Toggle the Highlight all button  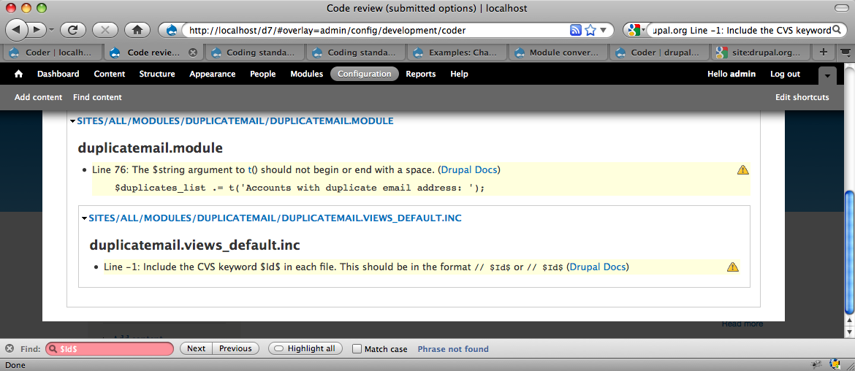point(305,348)
